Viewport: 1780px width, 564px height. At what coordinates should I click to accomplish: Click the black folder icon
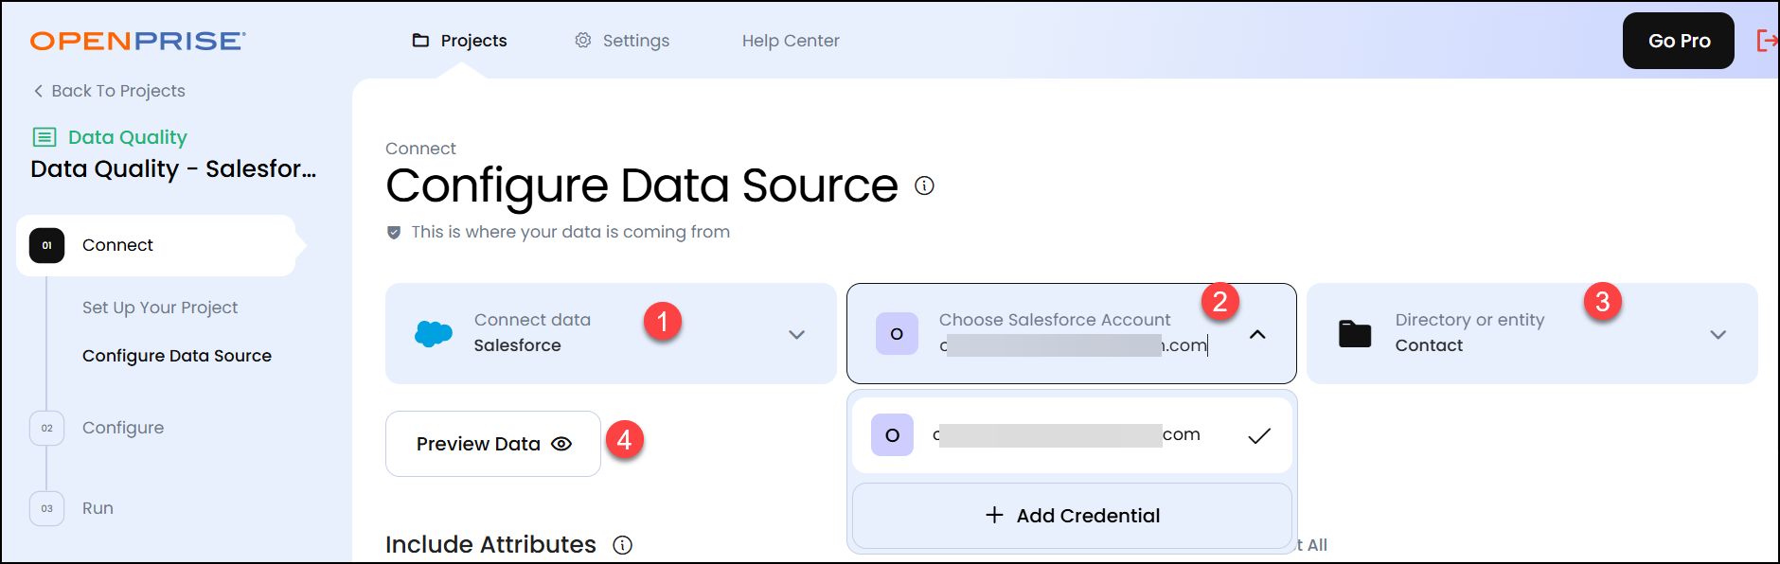pos(1355,333)
